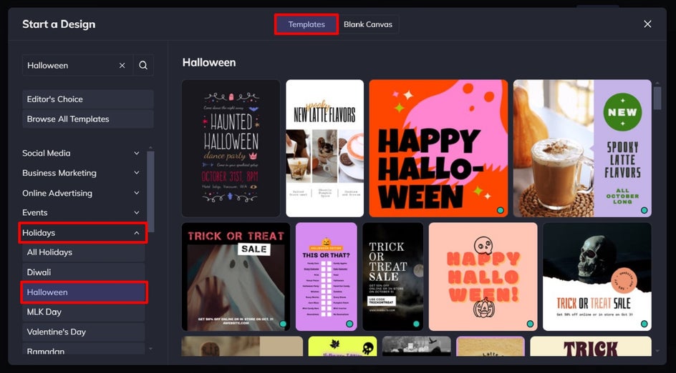676x373 pixels.
Task: Expand the Business Marketing category
Action: pyautogui.click(x=82, y=173)
